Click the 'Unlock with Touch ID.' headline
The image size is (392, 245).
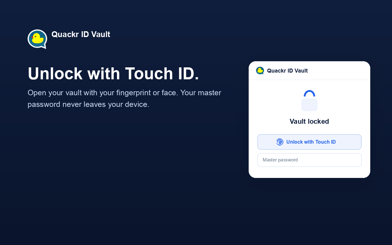113,73
